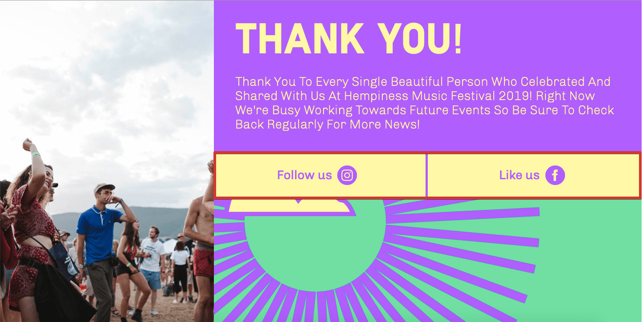
Task: Click "Back Regularly For More News!" line
Action: [328, 124]
